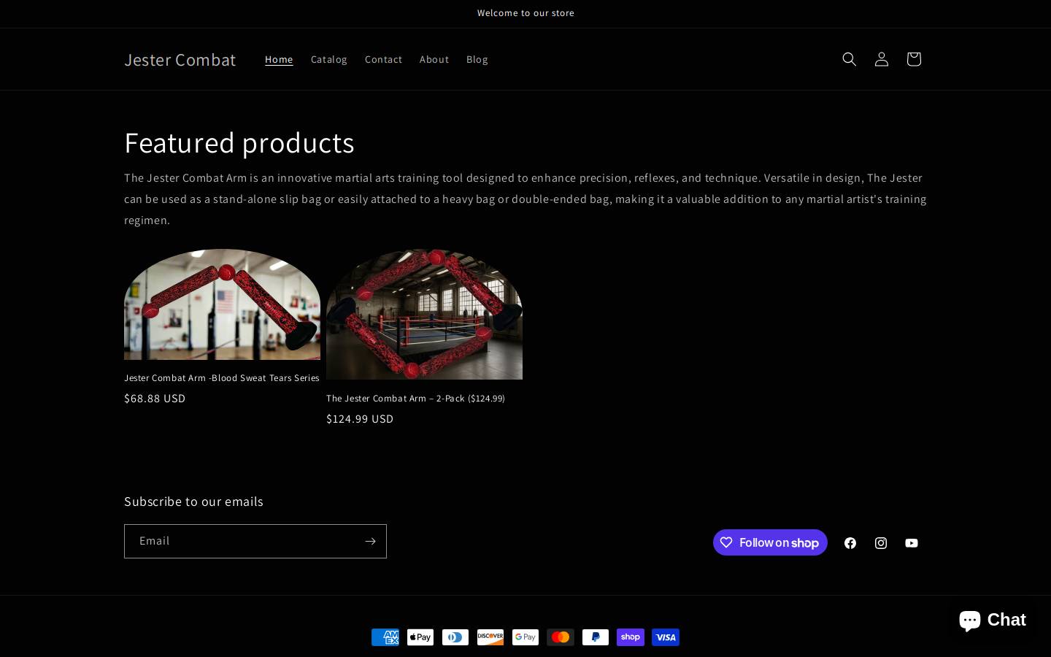Image resolution: width=1051 pixels, height=657 pixels.
Task: Click the Discover payment icon
Action: pos(490,637)
